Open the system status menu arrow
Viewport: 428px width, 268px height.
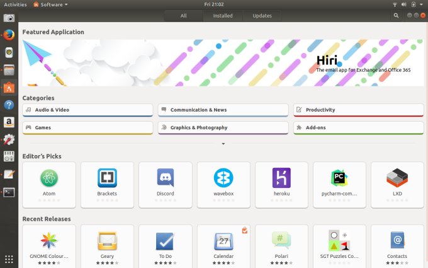click(x=421, y=4)
